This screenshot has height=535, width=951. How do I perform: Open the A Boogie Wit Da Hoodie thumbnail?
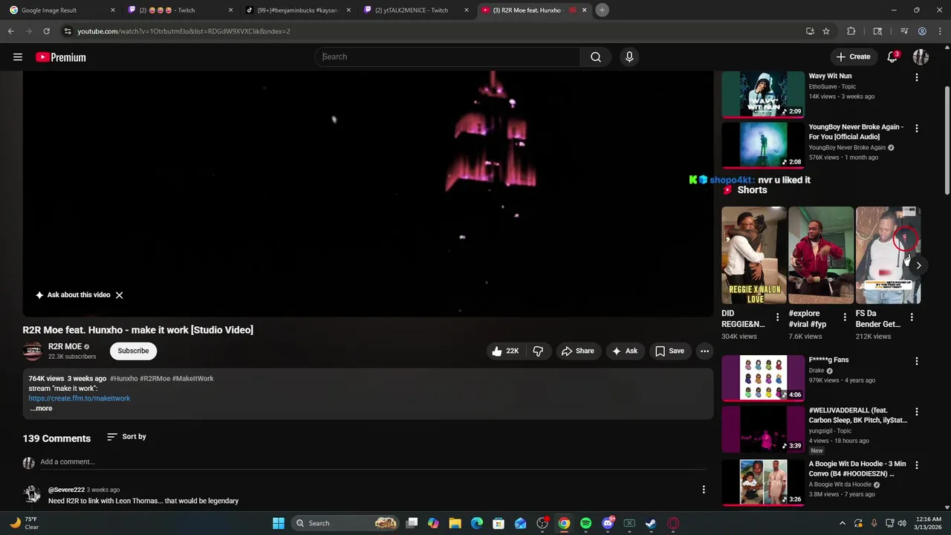[763, 482]
